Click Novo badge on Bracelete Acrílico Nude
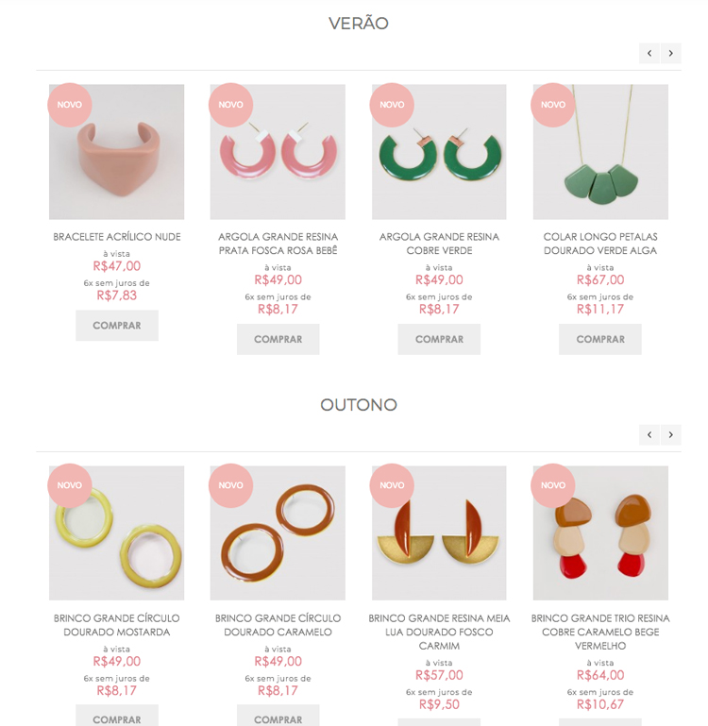This screenshot has height=726, width=708. point(70,105)
